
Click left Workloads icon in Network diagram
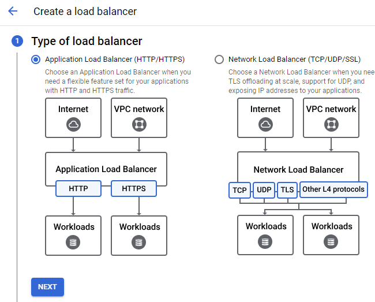265,242
